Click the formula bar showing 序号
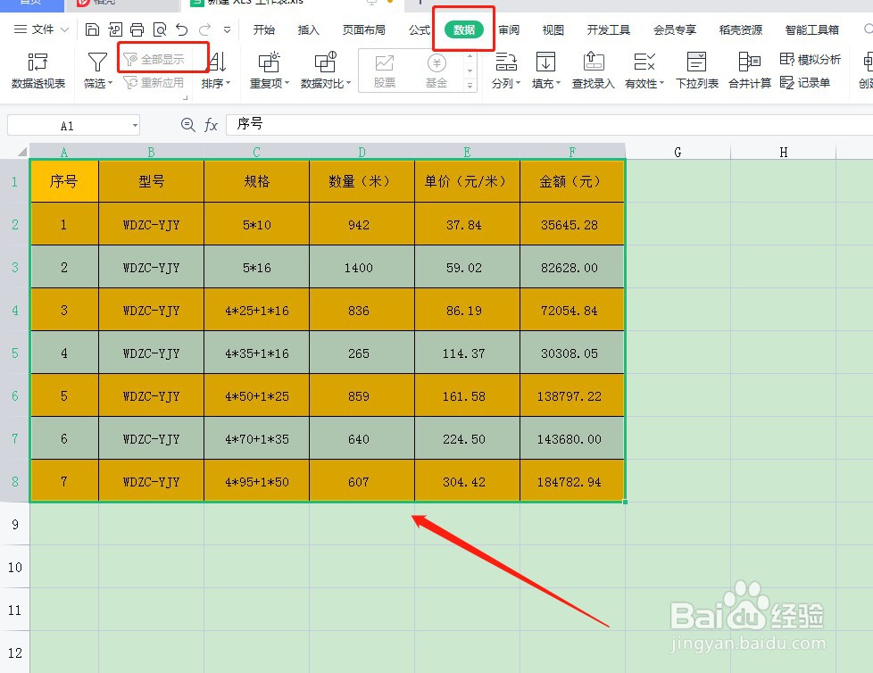873x673 pixels. pyautogui.click(x=549, y=125)
